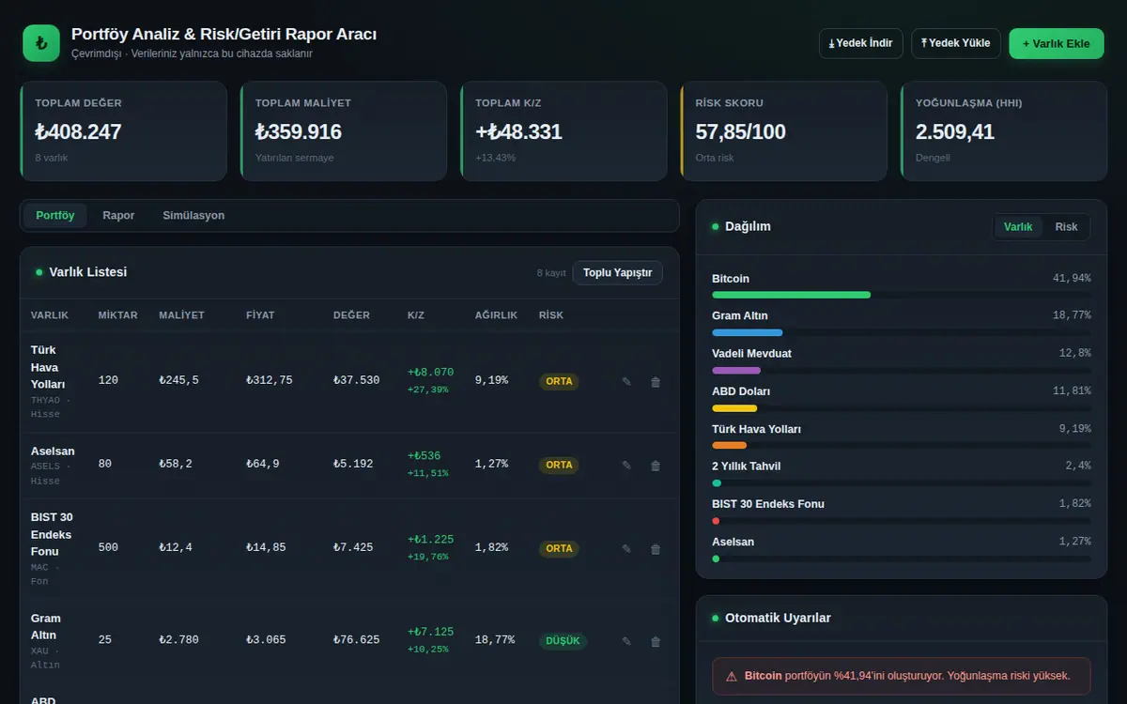Click ORTA risk badge for Aselsan
1127x704 pixels.
pos(559,465)
